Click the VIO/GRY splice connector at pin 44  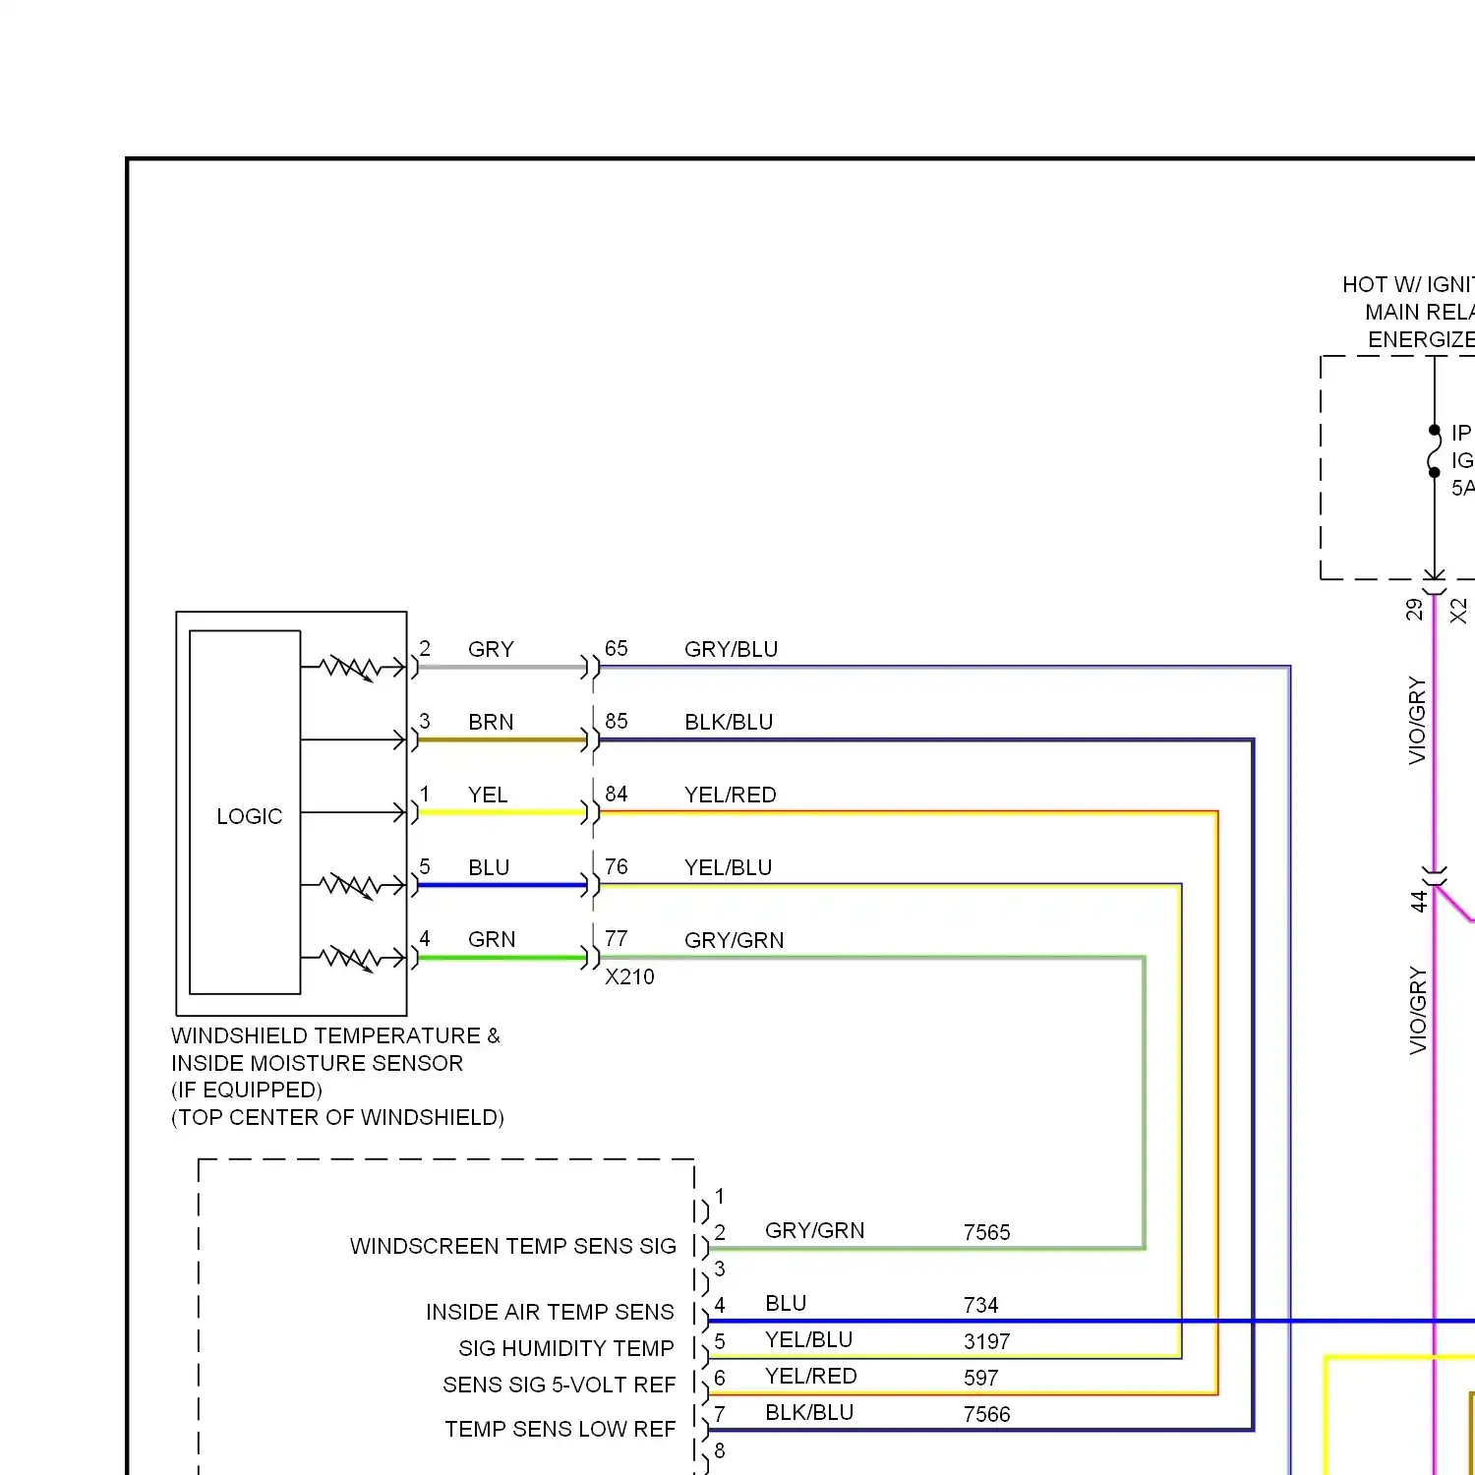(x=1436, y=878)
